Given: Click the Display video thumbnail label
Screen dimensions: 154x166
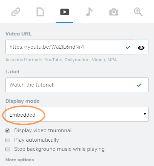Looking at the screenshot, I should coord(43,131).
